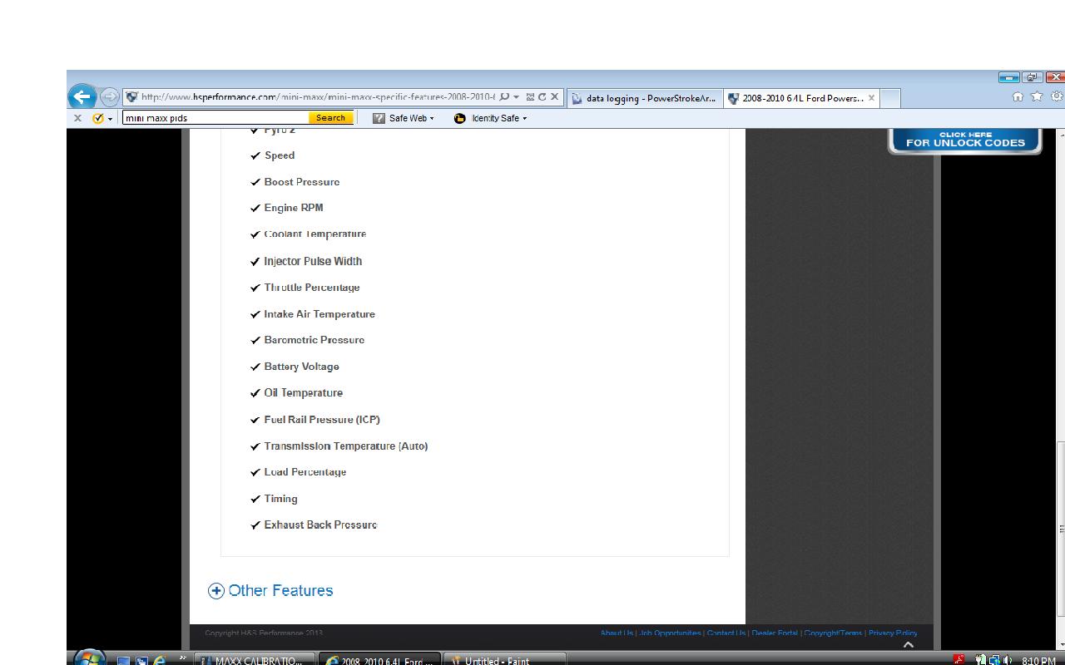The image size is (1065, 665).
Task: Click the 'Load Percentage' list item
Action: (305, 472)
